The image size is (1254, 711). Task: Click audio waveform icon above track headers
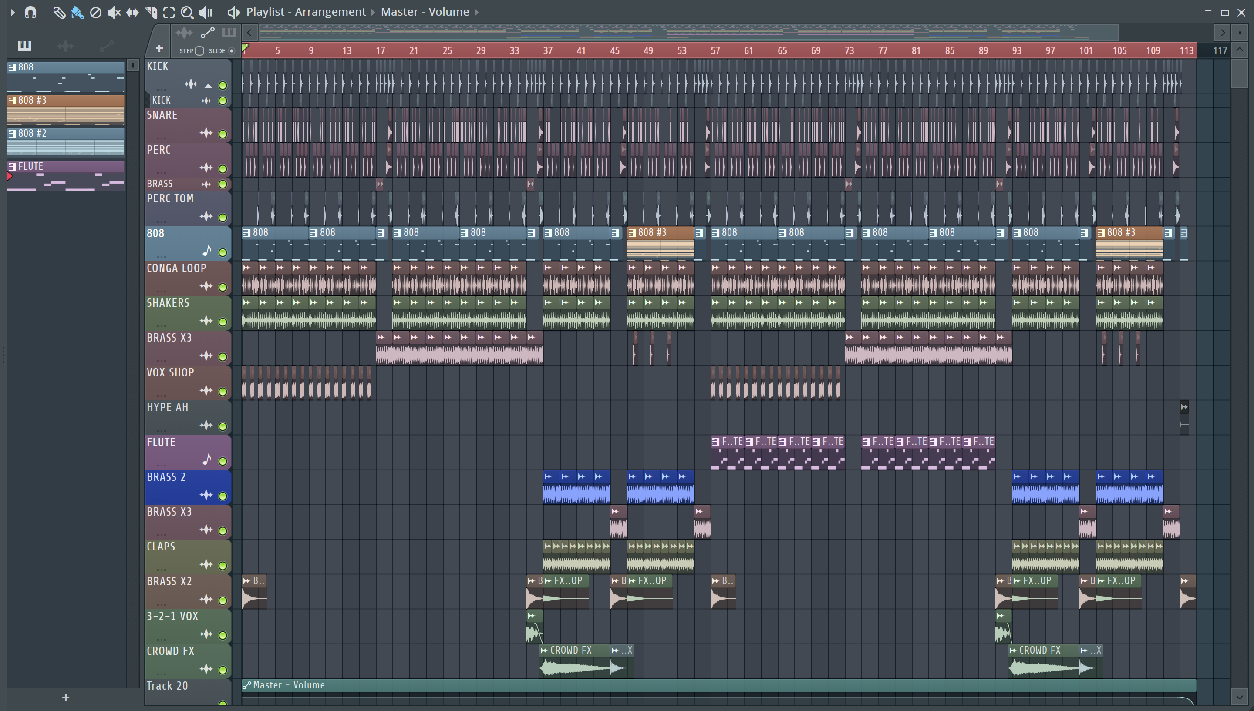point(184,33)
